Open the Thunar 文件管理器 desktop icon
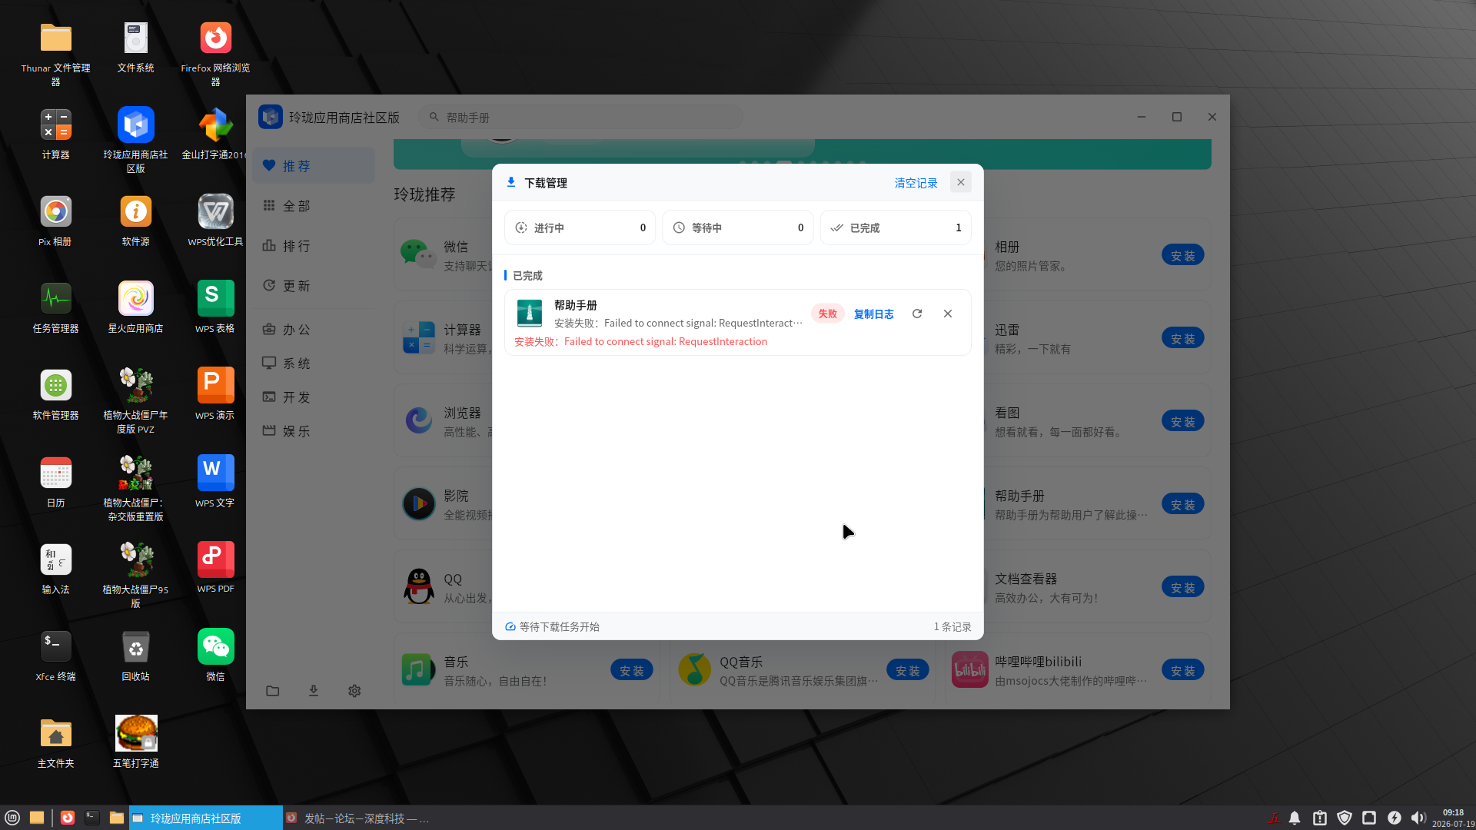The width and height of the screenshot is (1476, 830). (55, 53)
